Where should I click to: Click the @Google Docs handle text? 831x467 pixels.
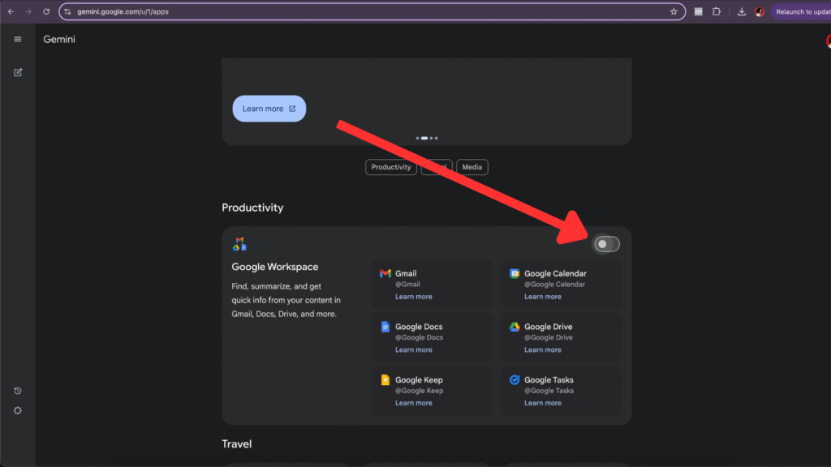tap(420, 337)
